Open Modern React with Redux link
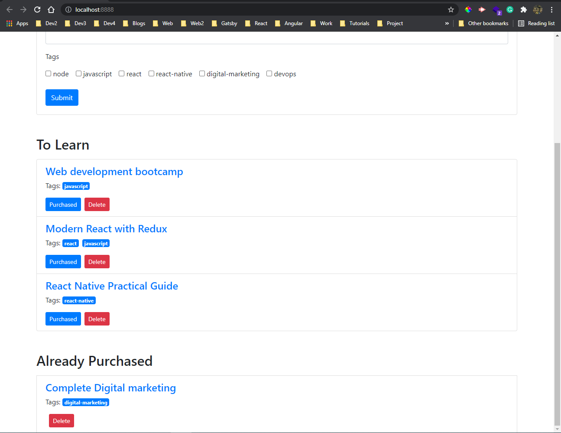 (107, 229)
